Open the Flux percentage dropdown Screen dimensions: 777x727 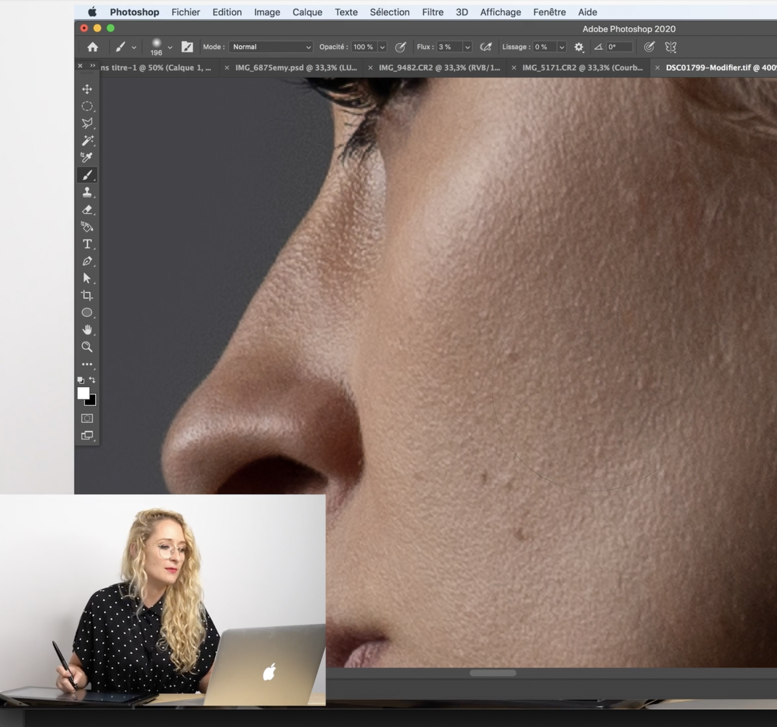click(x=469, y=46)
